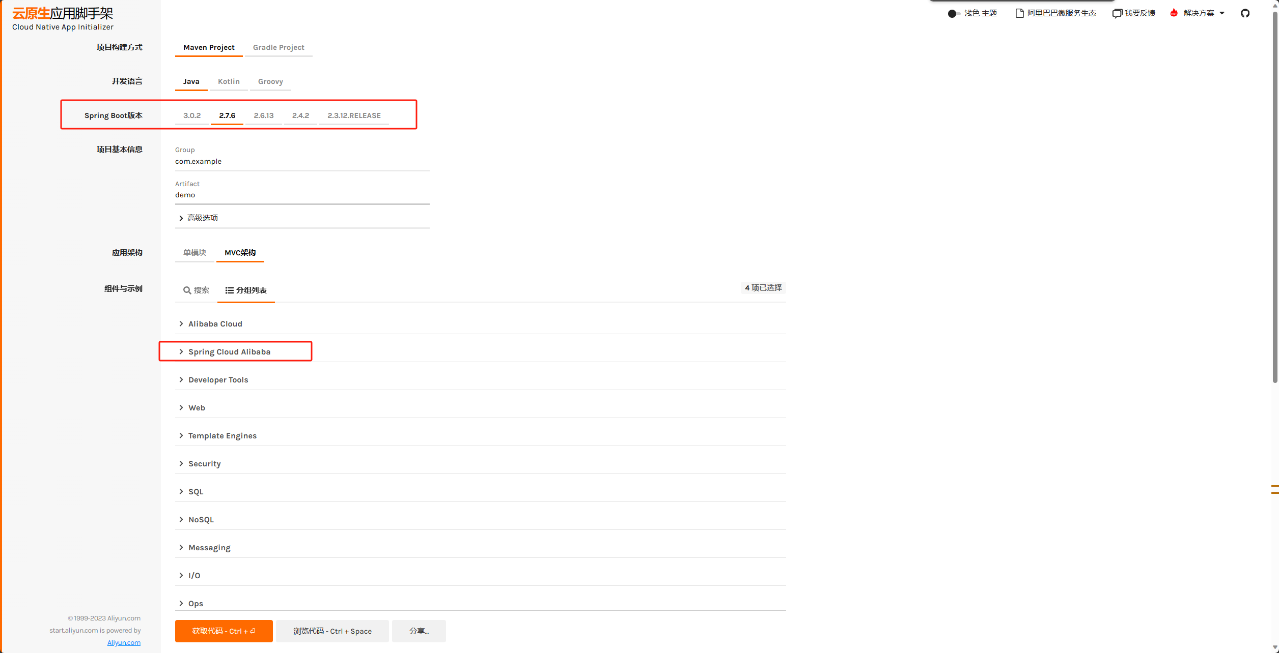Click the Group input field
The height and width of the screenshot is (653, 1279).
pyautogui.click(x=302, y=161)
